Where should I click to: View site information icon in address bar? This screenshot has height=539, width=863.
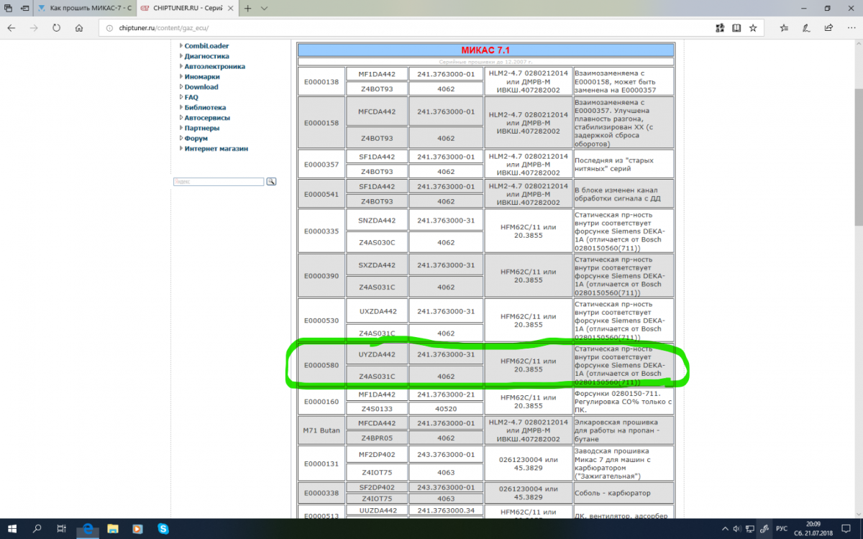click(x=109, y=28)
